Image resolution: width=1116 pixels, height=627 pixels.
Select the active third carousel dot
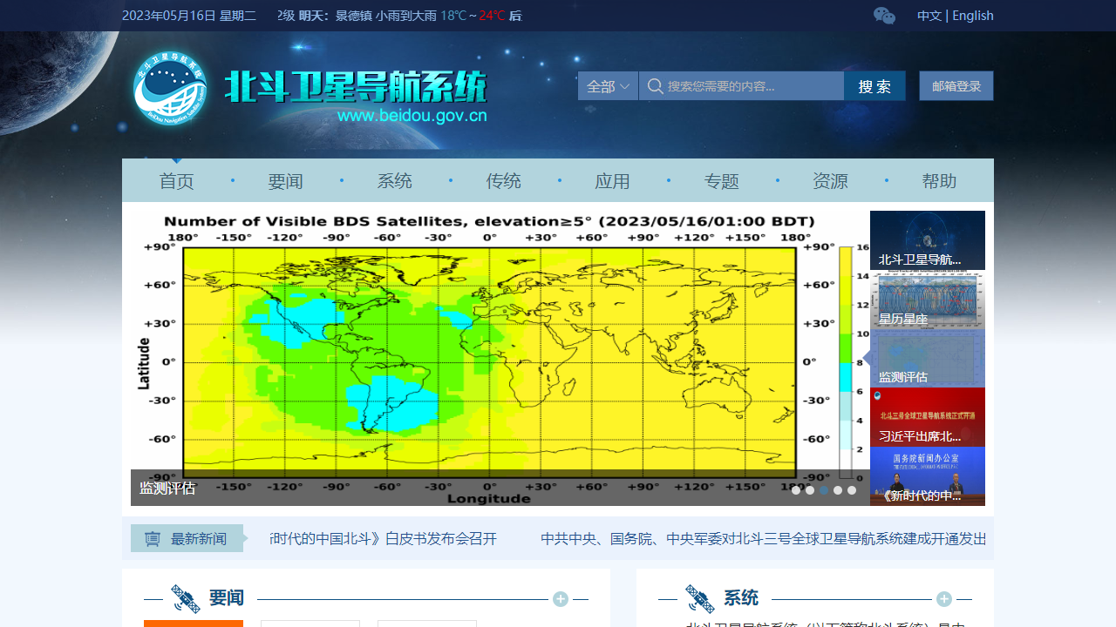tap(824, 490)
